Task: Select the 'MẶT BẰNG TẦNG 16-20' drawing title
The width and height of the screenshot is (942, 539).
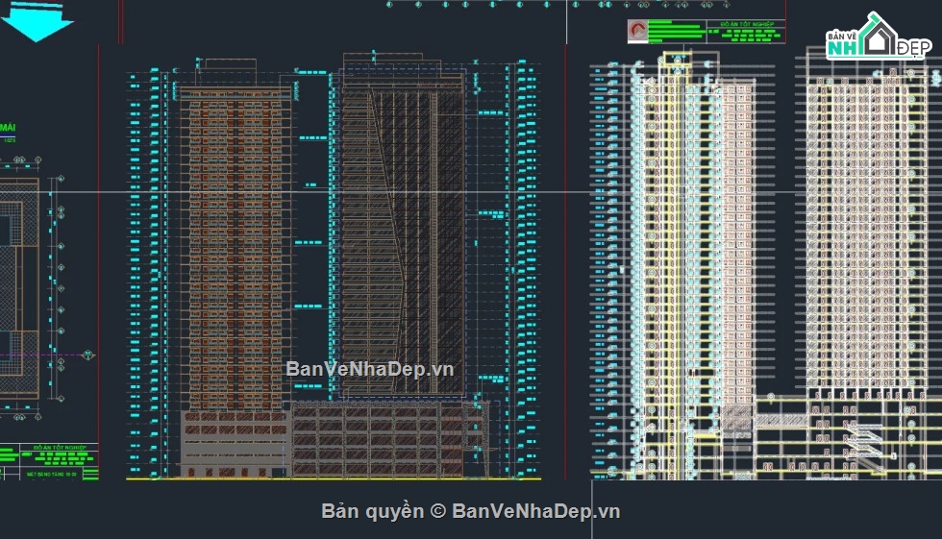Action: (51, 475)
